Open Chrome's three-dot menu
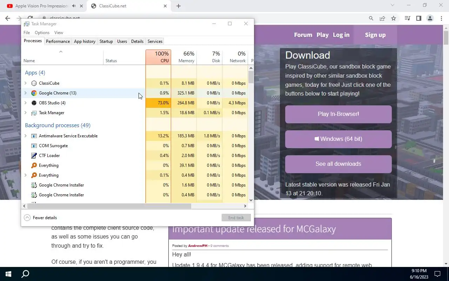The width and height of the screenshot is (449, 281). click(x=441, y=18)
